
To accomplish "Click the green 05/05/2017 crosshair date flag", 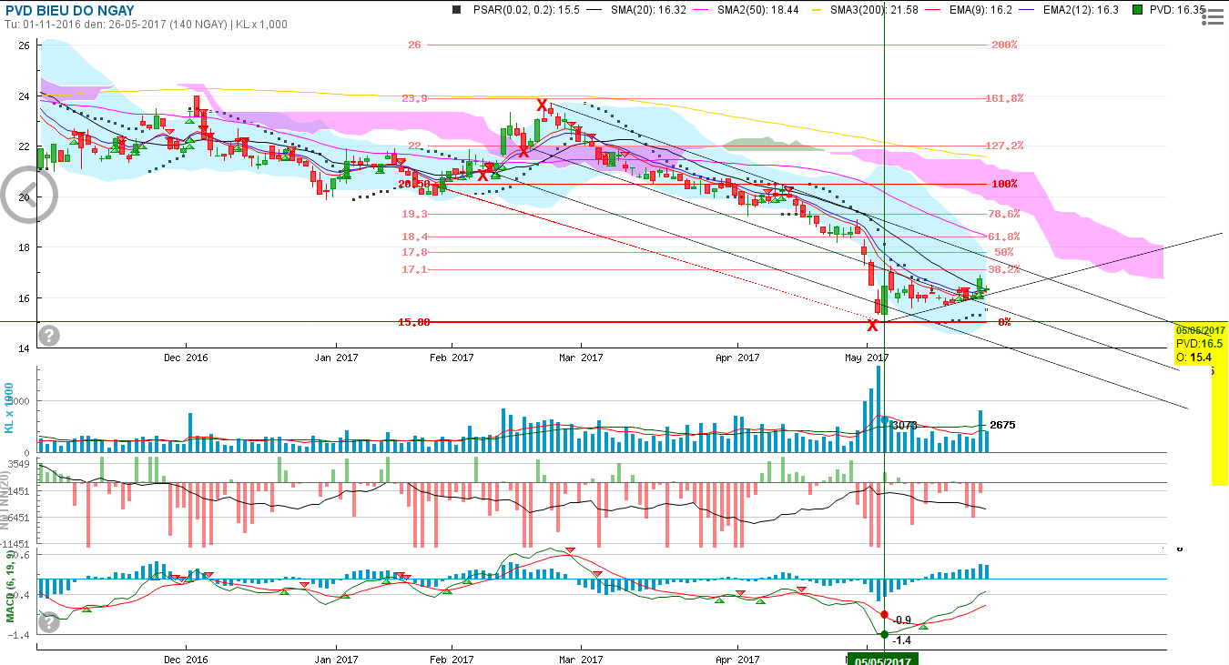I will click(x=883, y=659).
